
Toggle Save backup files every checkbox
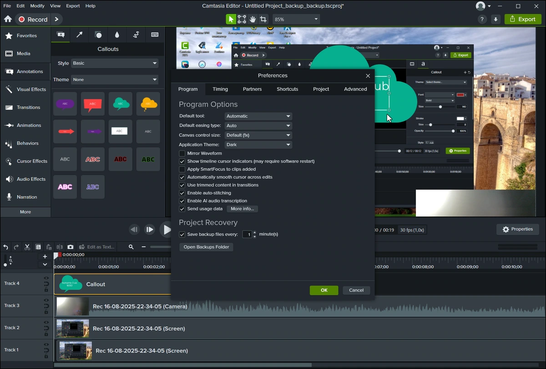click(x=182, y=234)
